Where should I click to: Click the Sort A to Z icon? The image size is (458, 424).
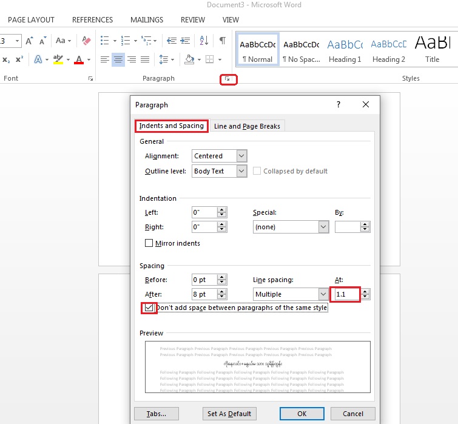coord(204,41)
